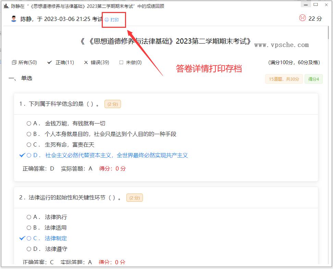The width and height of the screenshot is (333, 269).
Task: Click the user avatar icon beside 陈静
Action: pyautogui.click(x=13, y=19)
